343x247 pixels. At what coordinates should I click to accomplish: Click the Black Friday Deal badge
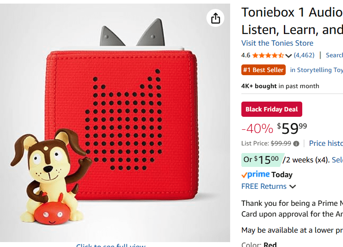[272, 110]
